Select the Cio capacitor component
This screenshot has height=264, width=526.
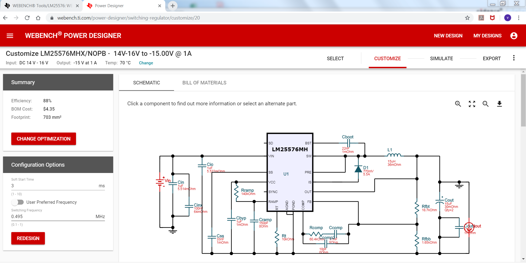click(x=202, y=166)
